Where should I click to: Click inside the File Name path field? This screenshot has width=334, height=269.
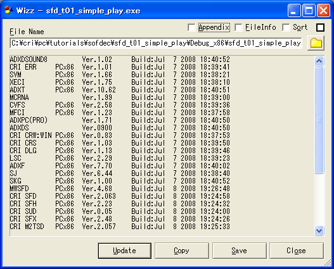click(156, 43)
